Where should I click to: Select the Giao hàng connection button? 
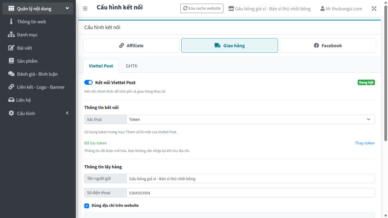click(x=229, y=46)
